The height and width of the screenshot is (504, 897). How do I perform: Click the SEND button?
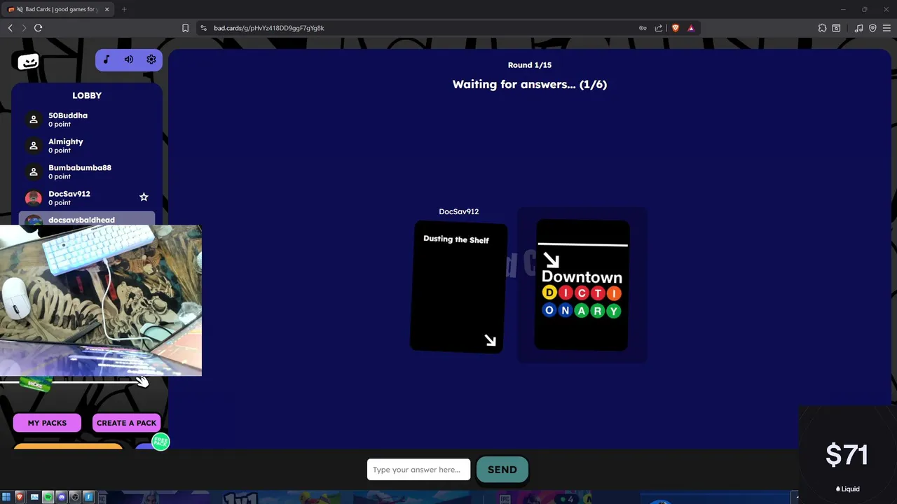click(x=502, y=470)
